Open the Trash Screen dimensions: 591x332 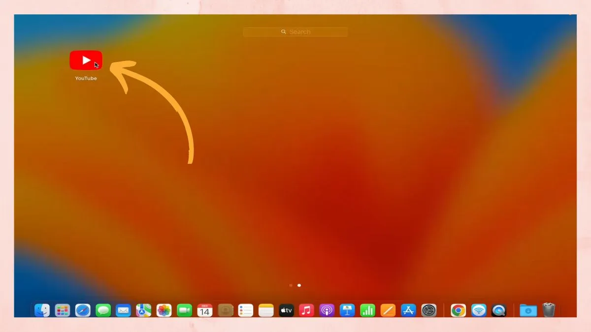548,310
